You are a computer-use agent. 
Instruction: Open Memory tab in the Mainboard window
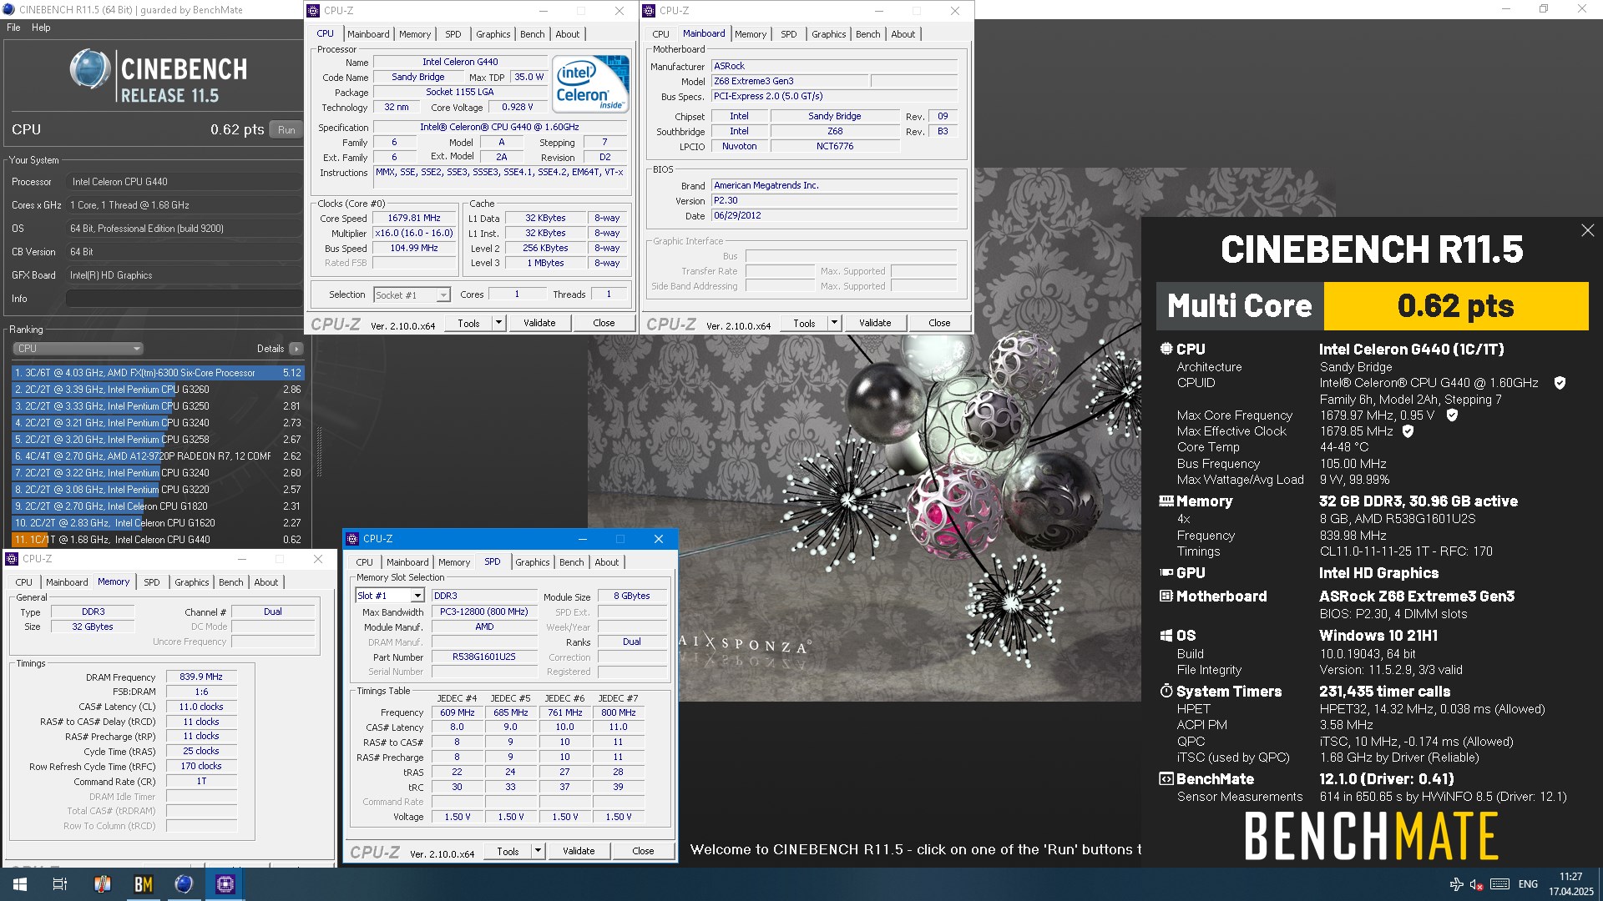pos(750,34)
